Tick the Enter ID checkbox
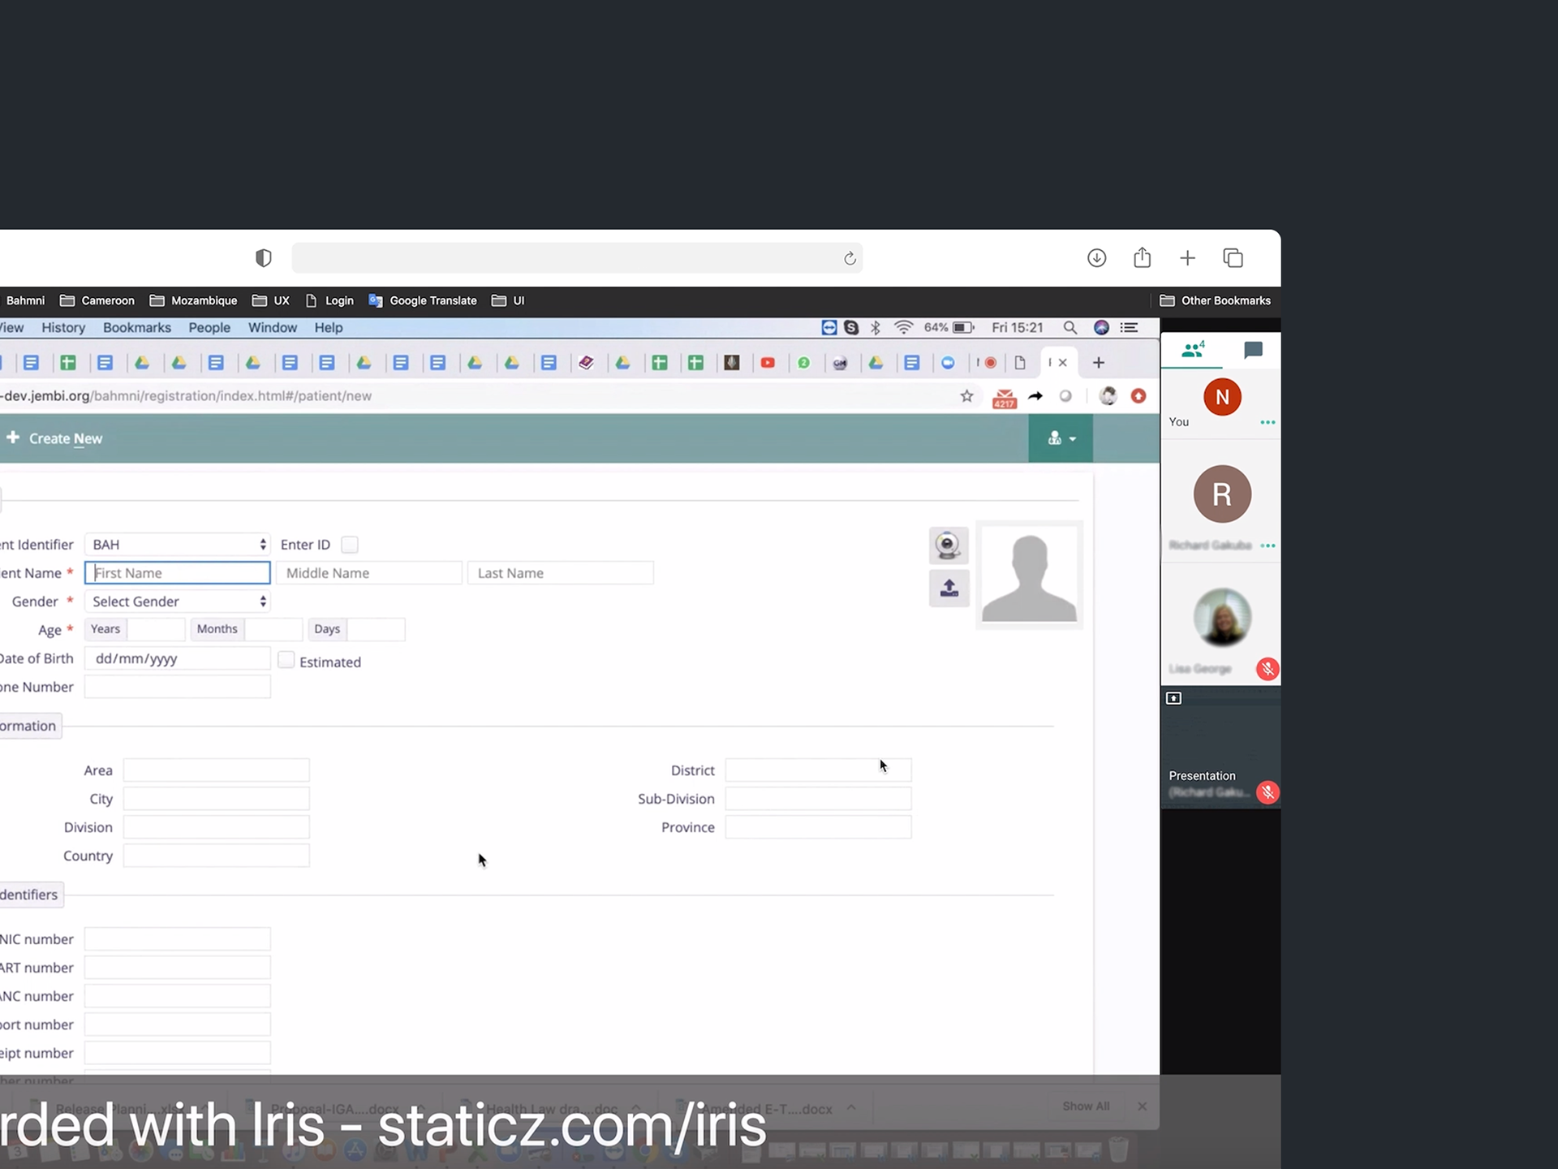This screenshot has width=1558, height=1169. click(350, 545)
